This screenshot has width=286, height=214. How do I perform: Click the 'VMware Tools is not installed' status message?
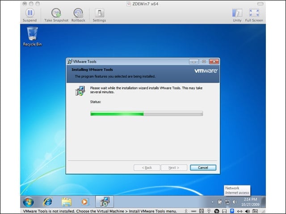pyautogui.click(x=100, y=211)
